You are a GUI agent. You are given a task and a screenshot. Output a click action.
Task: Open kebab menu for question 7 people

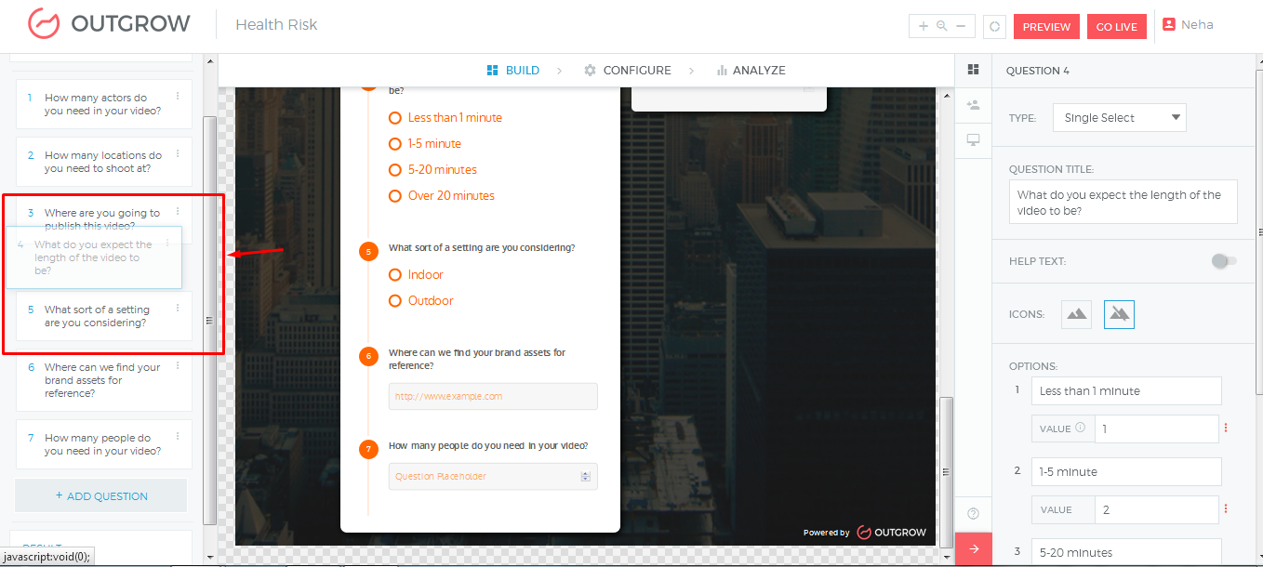178,436
